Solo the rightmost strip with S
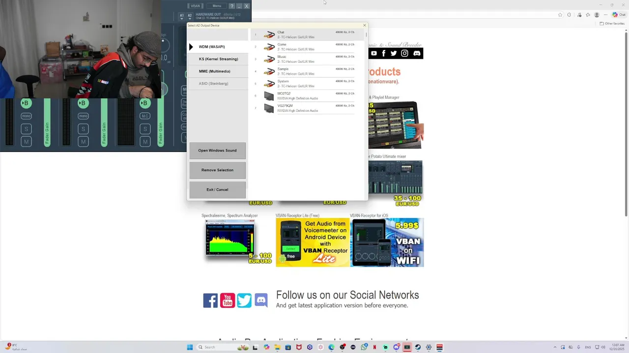629x353 pixels. point(144,129)
